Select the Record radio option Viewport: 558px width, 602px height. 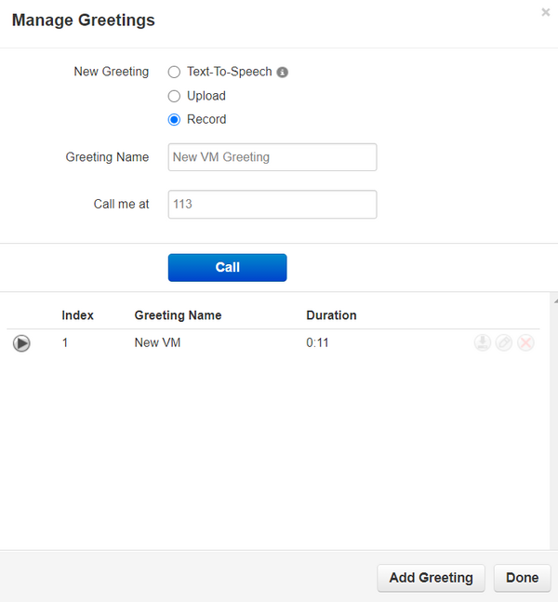[x=174, y=120]
